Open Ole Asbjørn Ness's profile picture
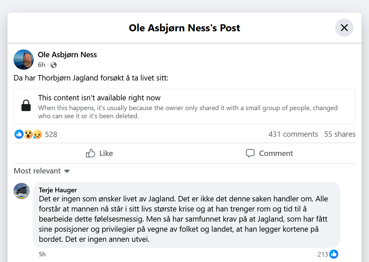369x262 pixels. (x=24, y=60)
